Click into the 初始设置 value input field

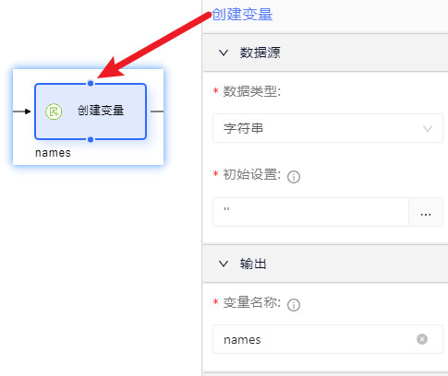310,212
